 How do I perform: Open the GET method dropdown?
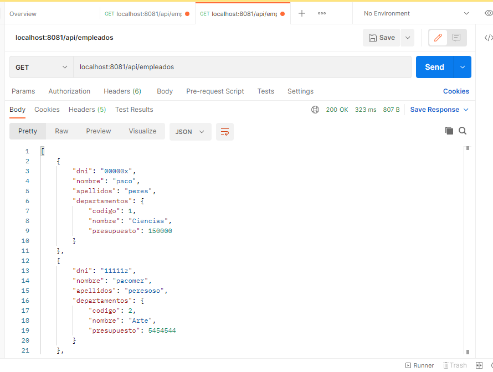(40, 66)
